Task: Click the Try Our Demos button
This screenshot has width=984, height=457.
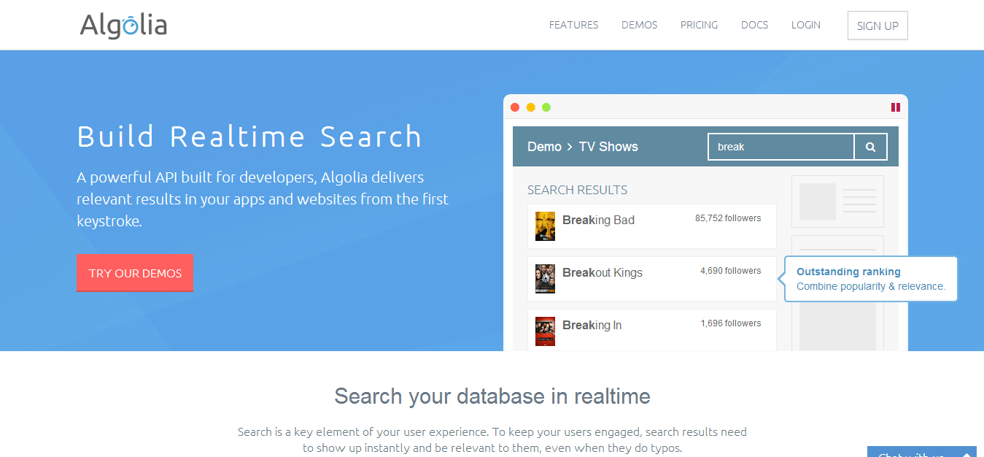Action: [x=135, y=273]
